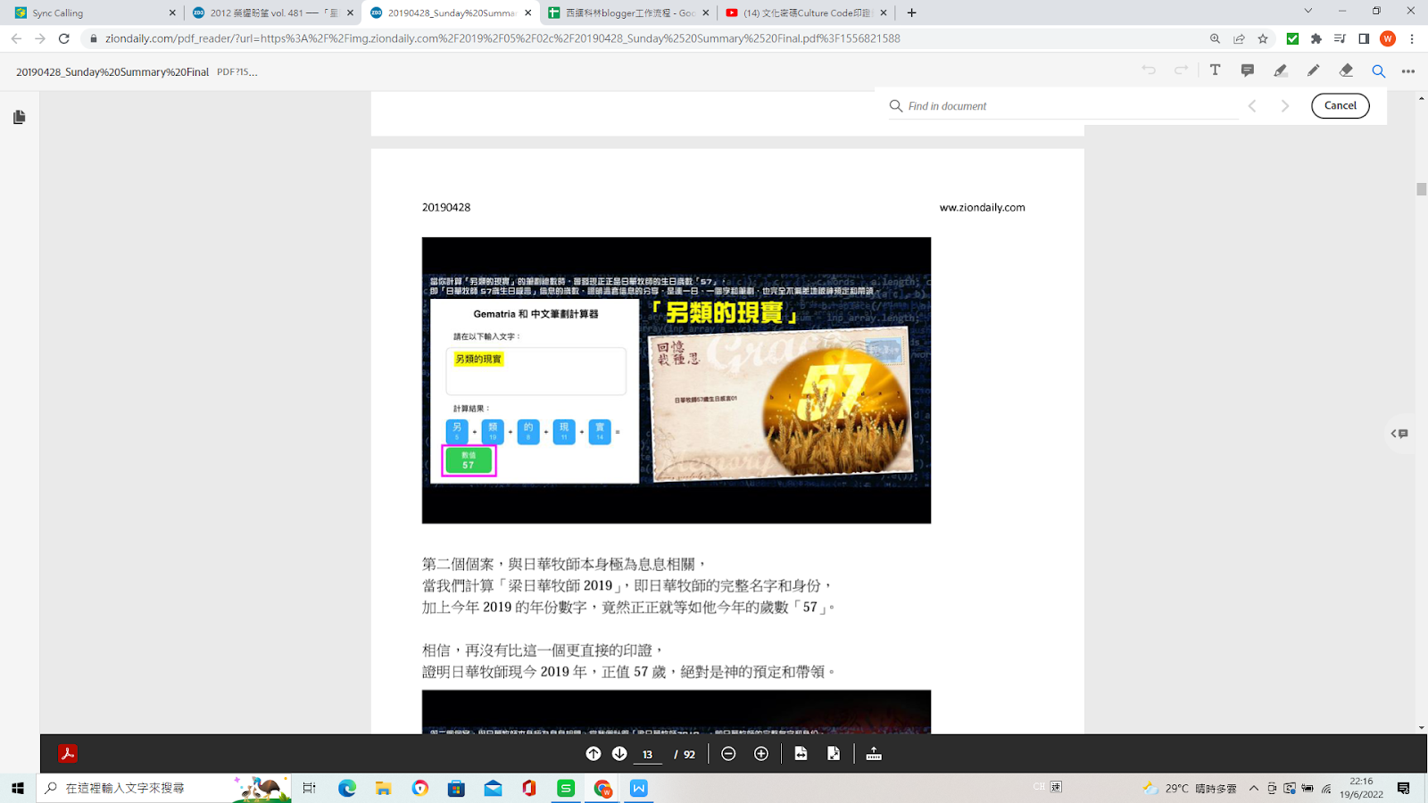This screenshot has height=803, width=1428.
Task: Click the 29°C weather widget on the taskbar
Action: [1190, 788]
